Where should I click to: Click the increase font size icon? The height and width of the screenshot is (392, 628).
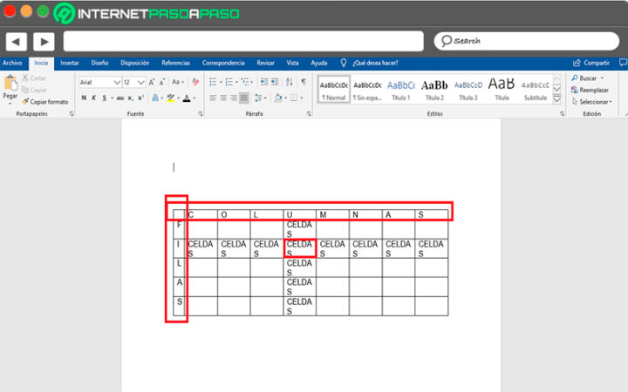coord(152,82)
